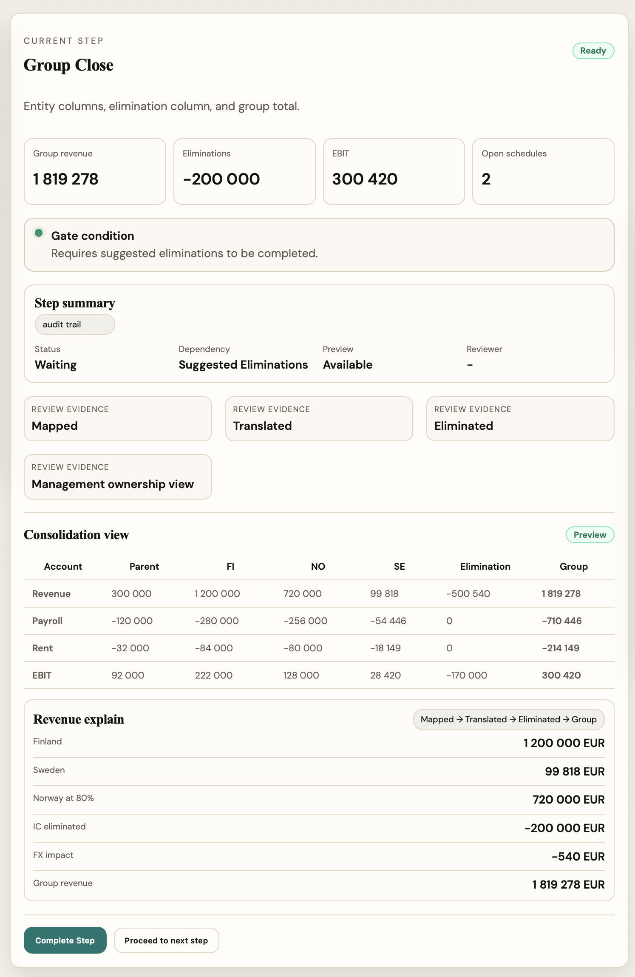The width and height of the screenshot is (635, 977).
Task: Open the Mapped review evidence card
Action: [x=118, y=419]
